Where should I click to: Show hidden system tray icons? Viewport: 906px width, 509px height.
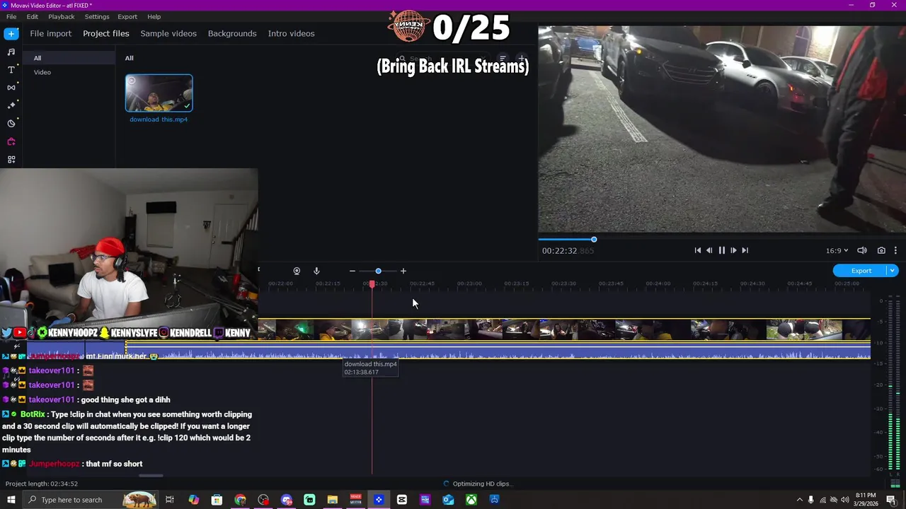click(x=800, y=500)
